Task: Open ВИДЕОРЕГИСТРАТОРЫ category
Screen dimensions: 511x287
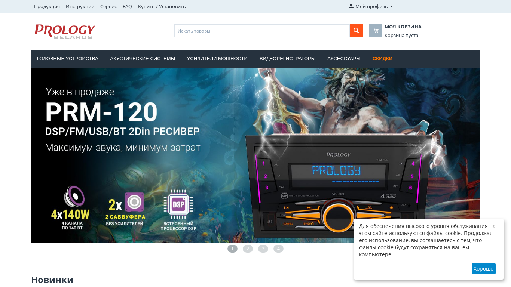Action: click(287, 59)
